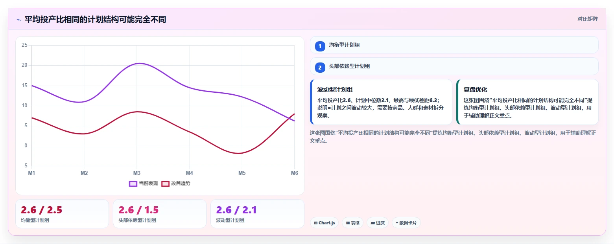Screen dimensions: 614x244
Task: Expand item 2 头部依赖型计划组
Action: tap(454, 66)
